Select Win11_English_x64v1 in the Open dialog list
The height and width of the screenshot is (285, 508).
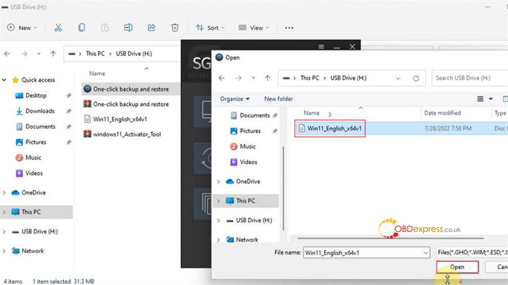(x=334, y=129)
